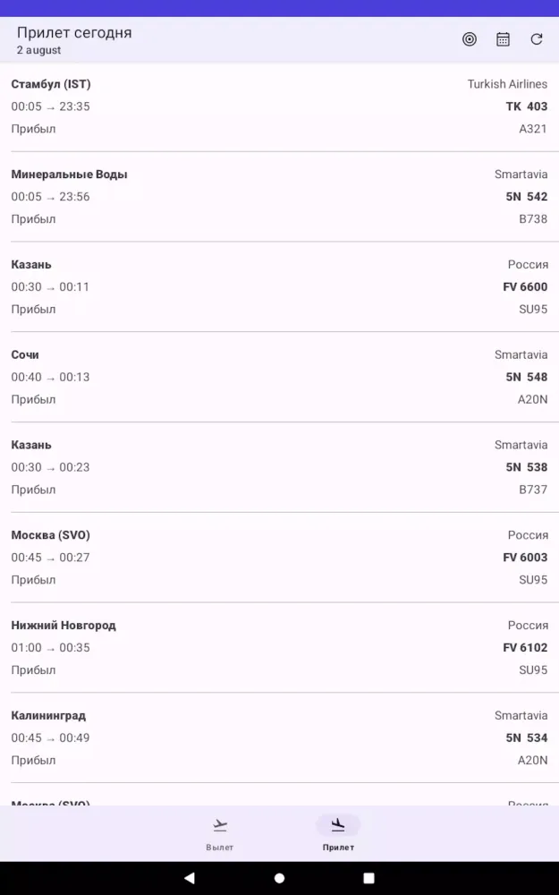
Task: Open Android recent apps square button
Action: (369, 878)
